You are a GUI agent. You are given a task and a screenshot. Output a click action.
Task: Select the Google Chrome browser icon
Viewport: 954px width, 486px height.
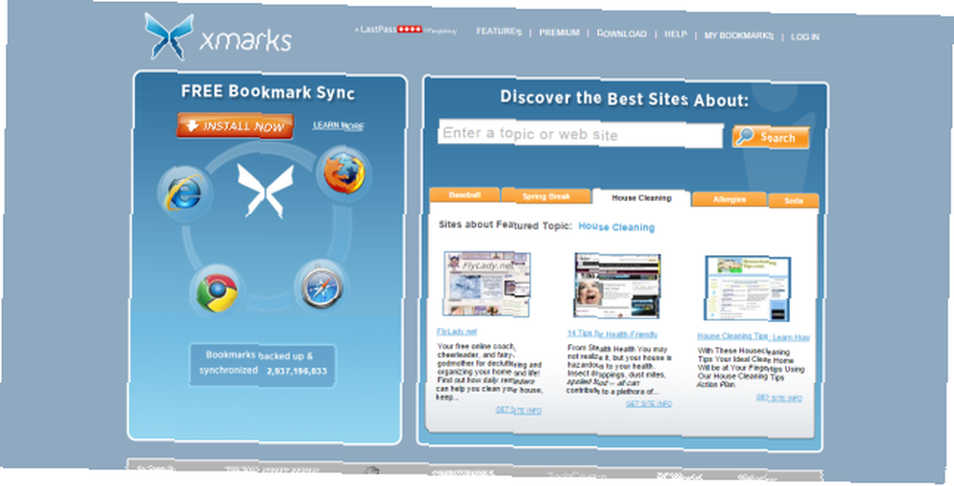coord(217,292)
